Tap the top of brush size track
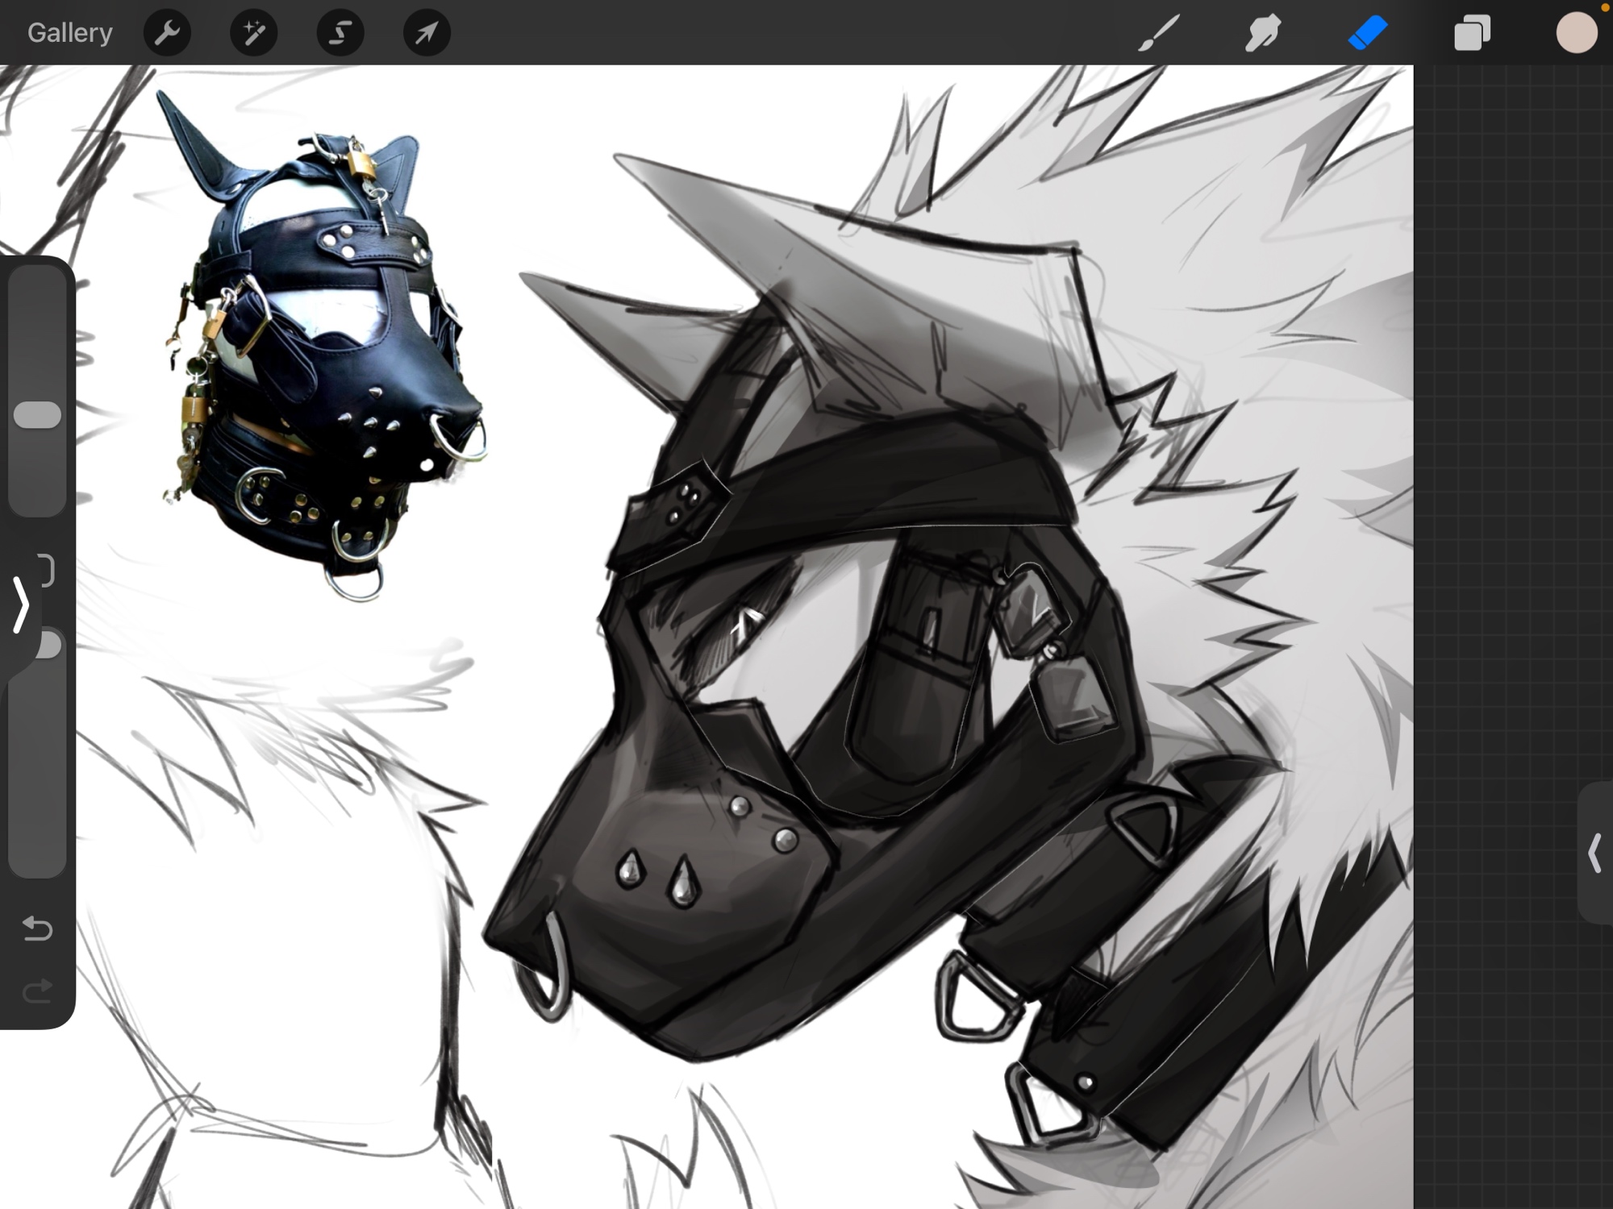1613x1209 pixels. 37,282
